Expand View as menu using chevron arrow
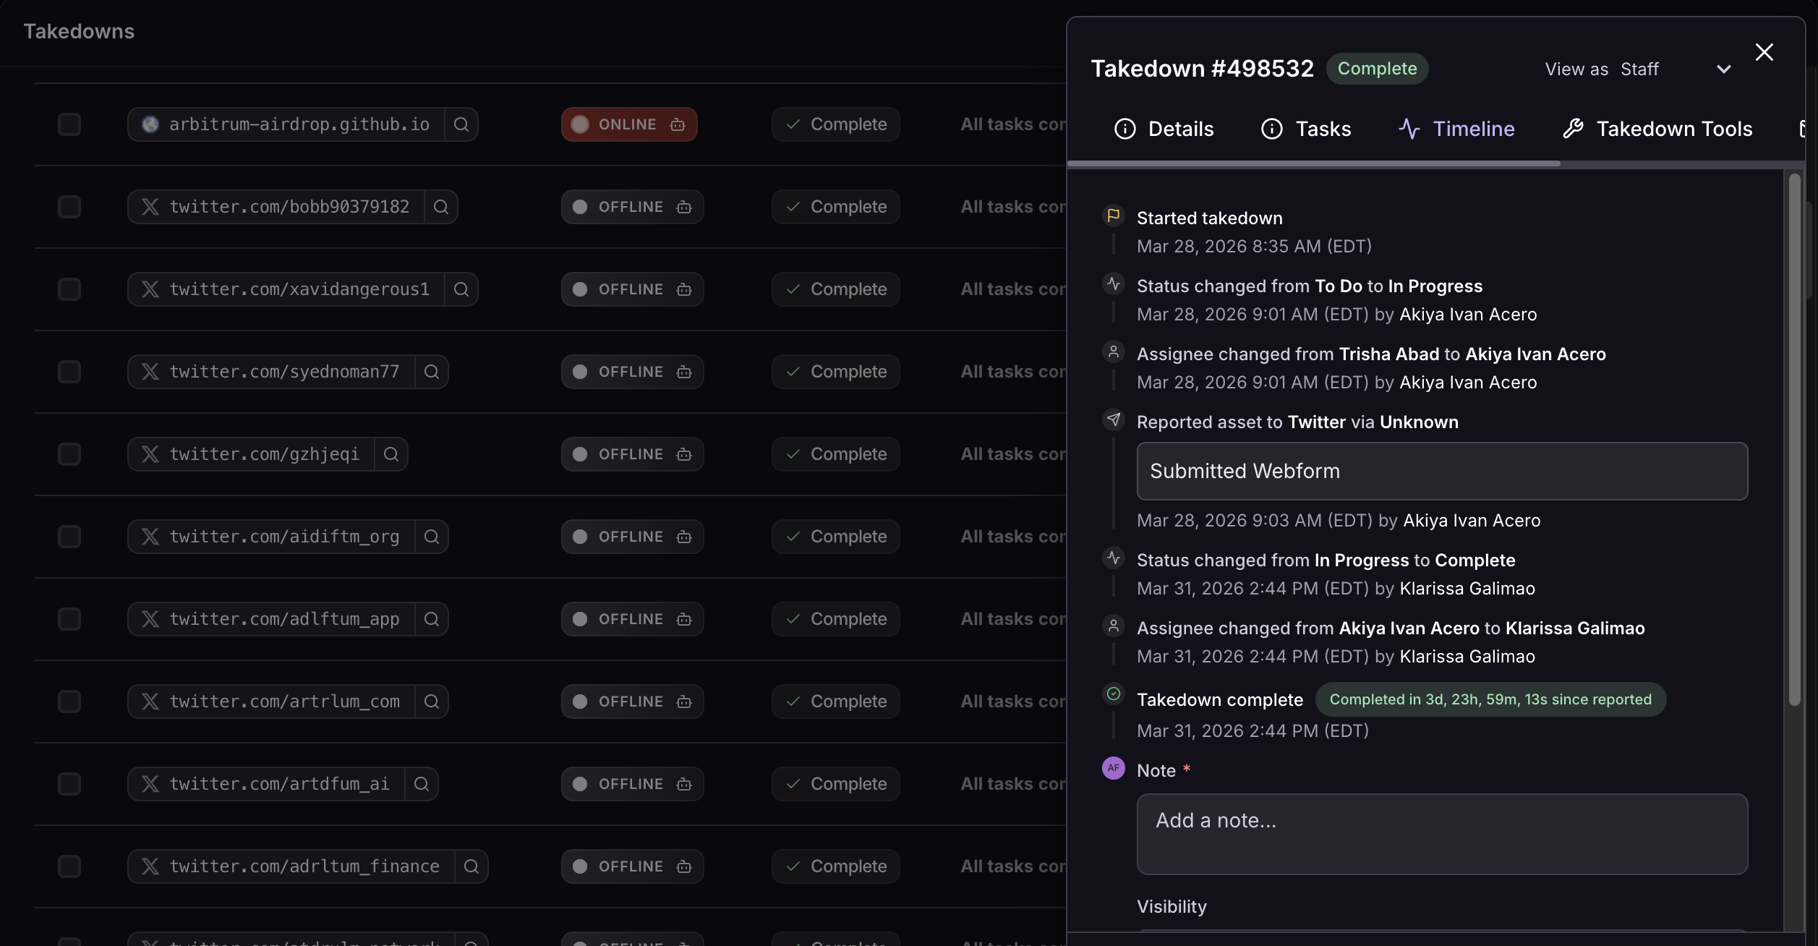 [1724, 69]
